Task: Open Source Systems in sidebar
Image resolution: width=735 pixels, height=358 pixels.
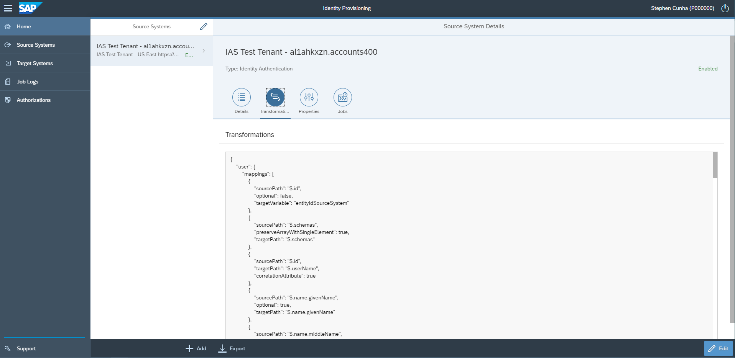Action: [45, 45]
